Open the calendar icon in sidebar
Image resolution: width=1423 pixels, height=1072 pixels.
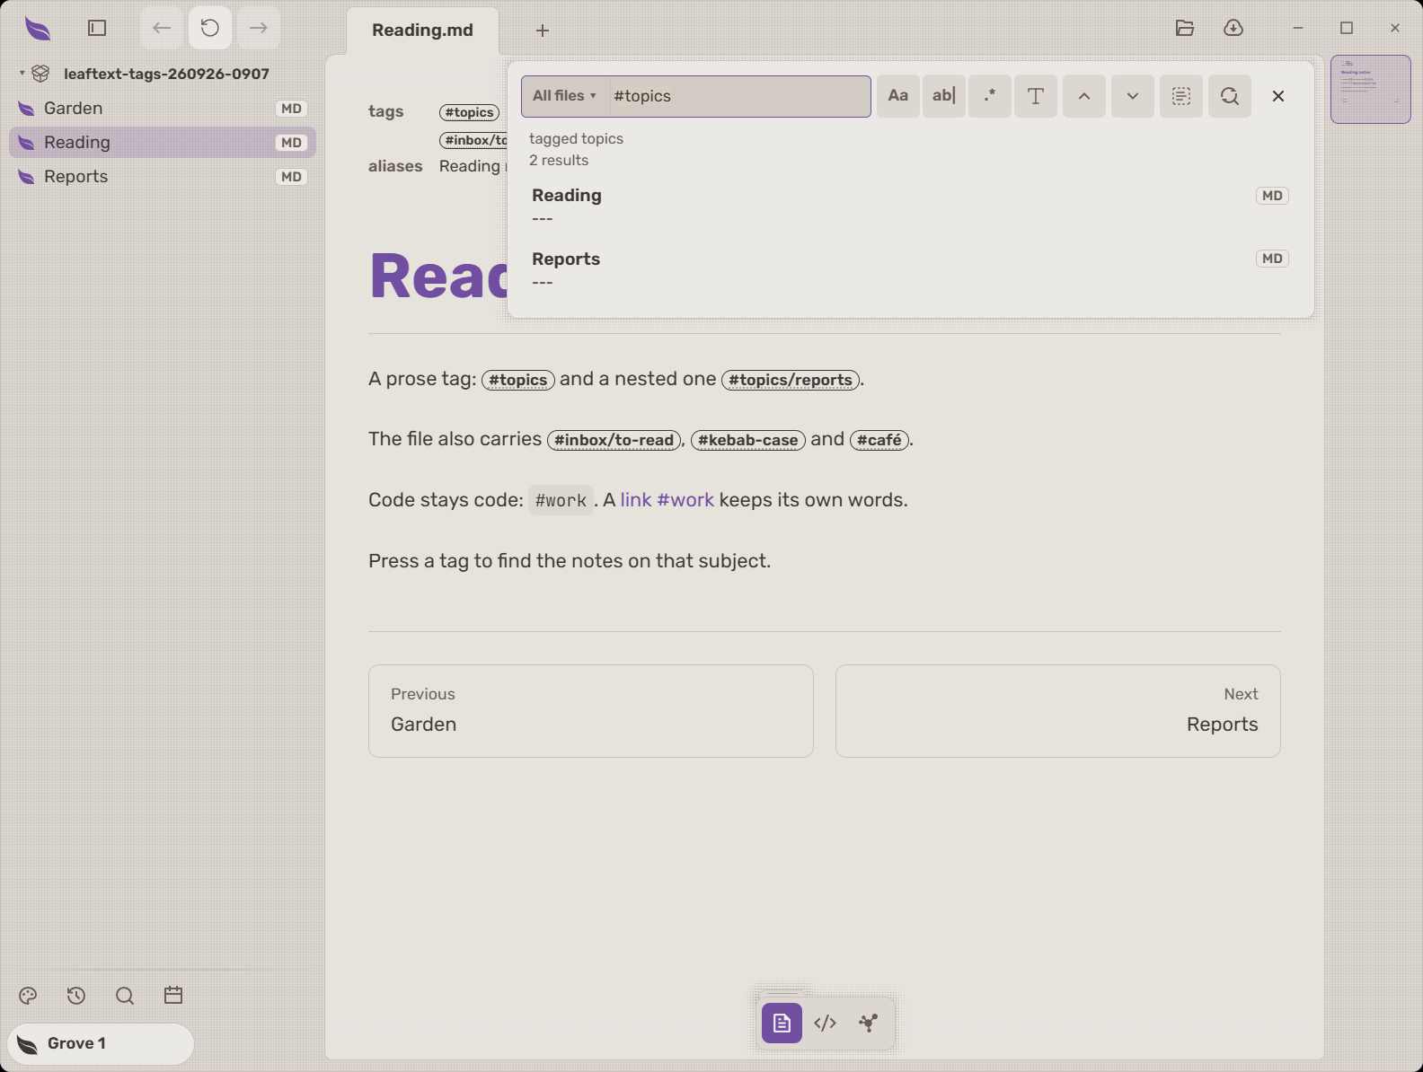(173, 995)
